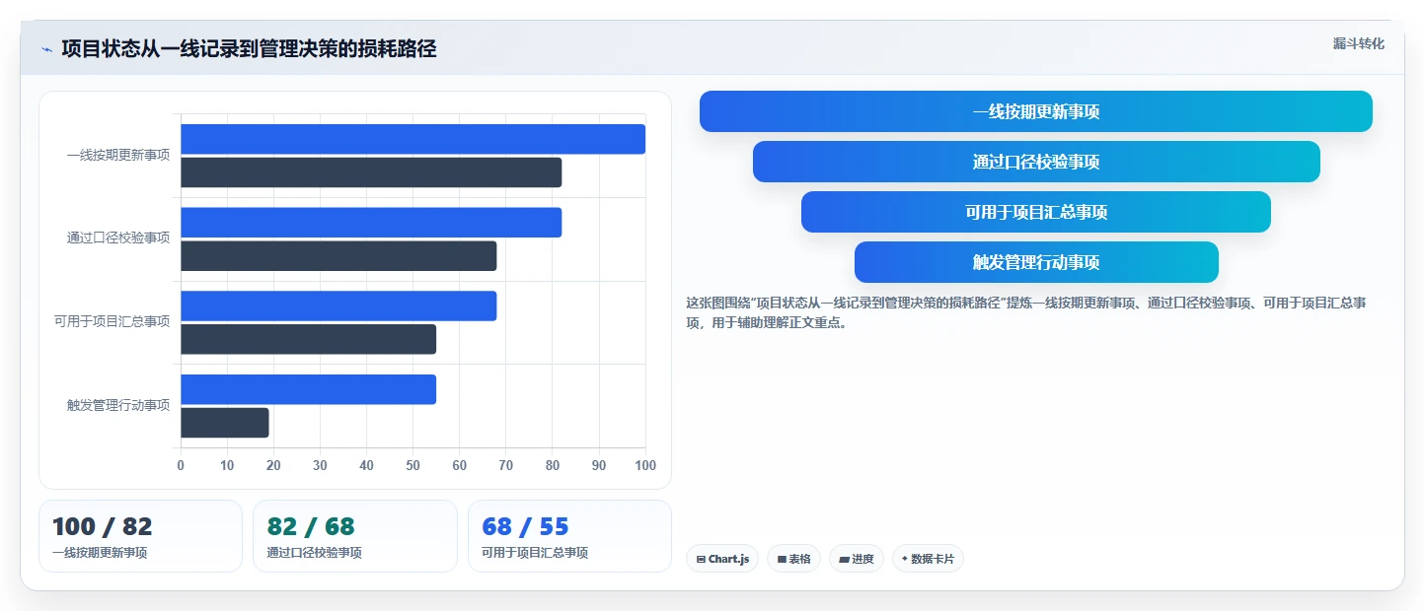
Task: Select the 触发管理行动事项 funnel stage
Action: coord(1036,262)
